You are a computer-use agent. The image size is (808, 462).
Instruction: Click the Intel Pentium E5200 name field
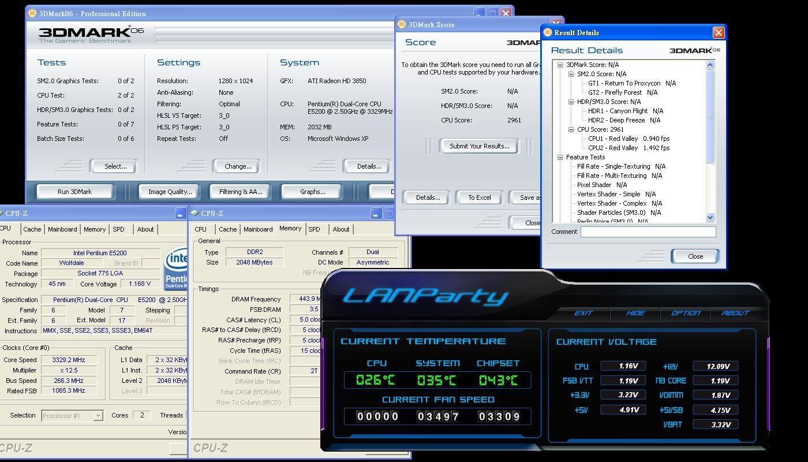pyautogui.click(x=100, y=253)
